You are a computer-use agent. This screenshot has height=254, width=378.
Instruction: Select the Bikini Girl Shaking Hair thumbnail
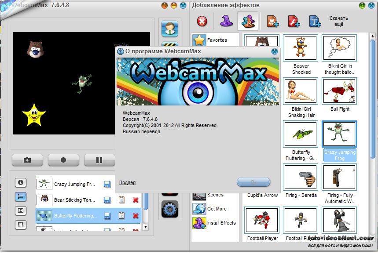(301, 91)
